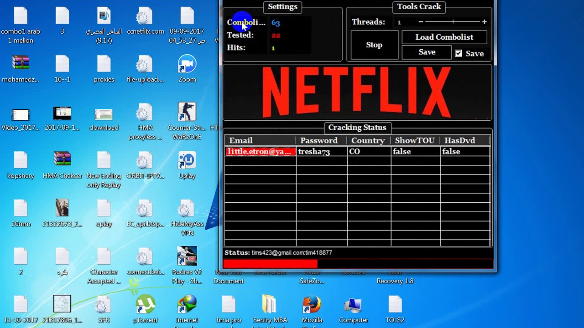
Task: Click the Save button under Load Combolist
Action: (x=427, y=52)
